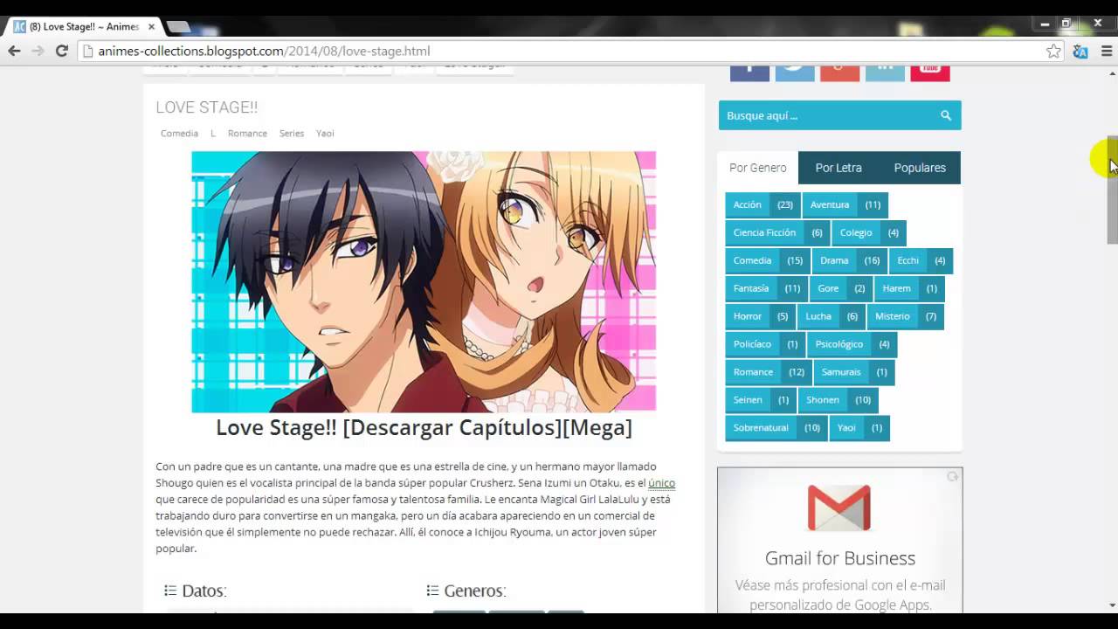Image resolution: width=1118 pixels, height=629 pixels.
Task: Open the Acción genre tag
Action: (x=763, y=204)
